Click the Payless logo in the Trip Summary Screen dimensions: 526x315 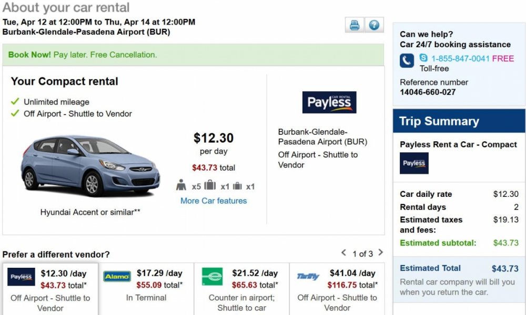tap(414, 164)
